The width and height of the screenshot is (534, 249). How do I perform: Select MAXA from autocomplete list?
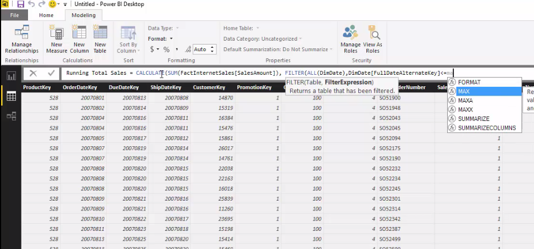pyautogui.click(x=484, y=101)
